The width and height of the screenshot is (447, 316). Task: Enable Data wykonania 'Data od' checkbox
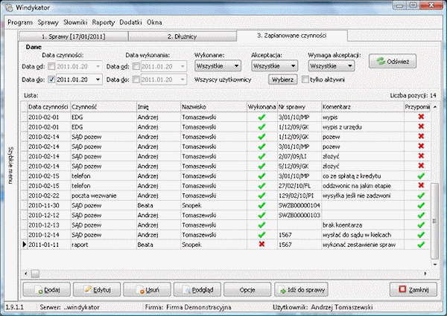[136, 67]
